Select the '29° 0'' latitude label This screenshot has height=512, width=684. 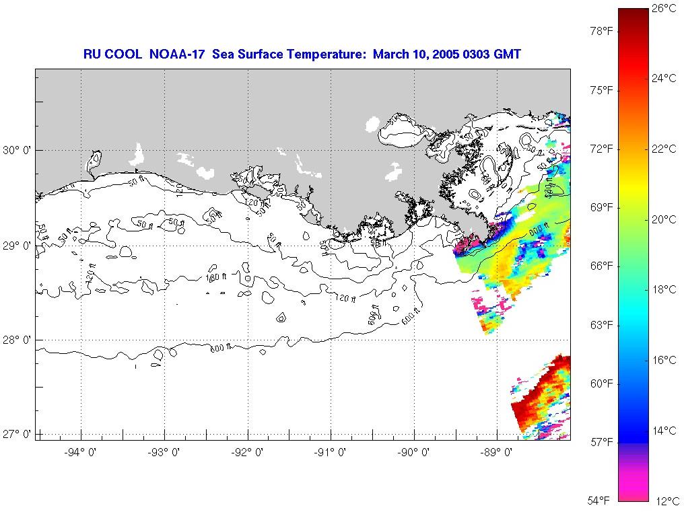pyautogui.click(x=17, y=246)
